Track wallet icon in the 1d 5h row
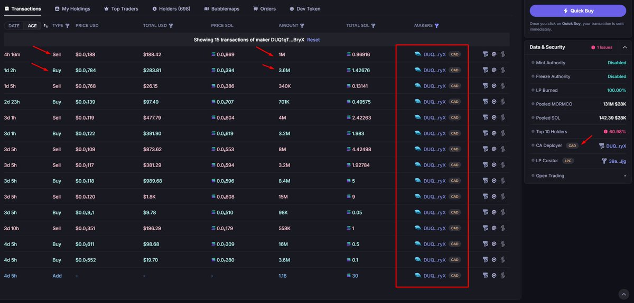This screenshot has height=303, width=634. tap(494, 86)
